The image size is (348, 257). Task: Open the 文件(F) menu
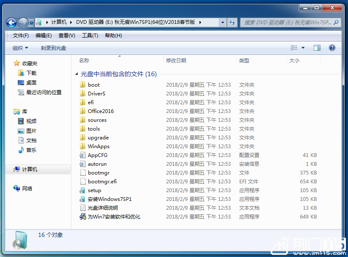(x=20, y=36)
